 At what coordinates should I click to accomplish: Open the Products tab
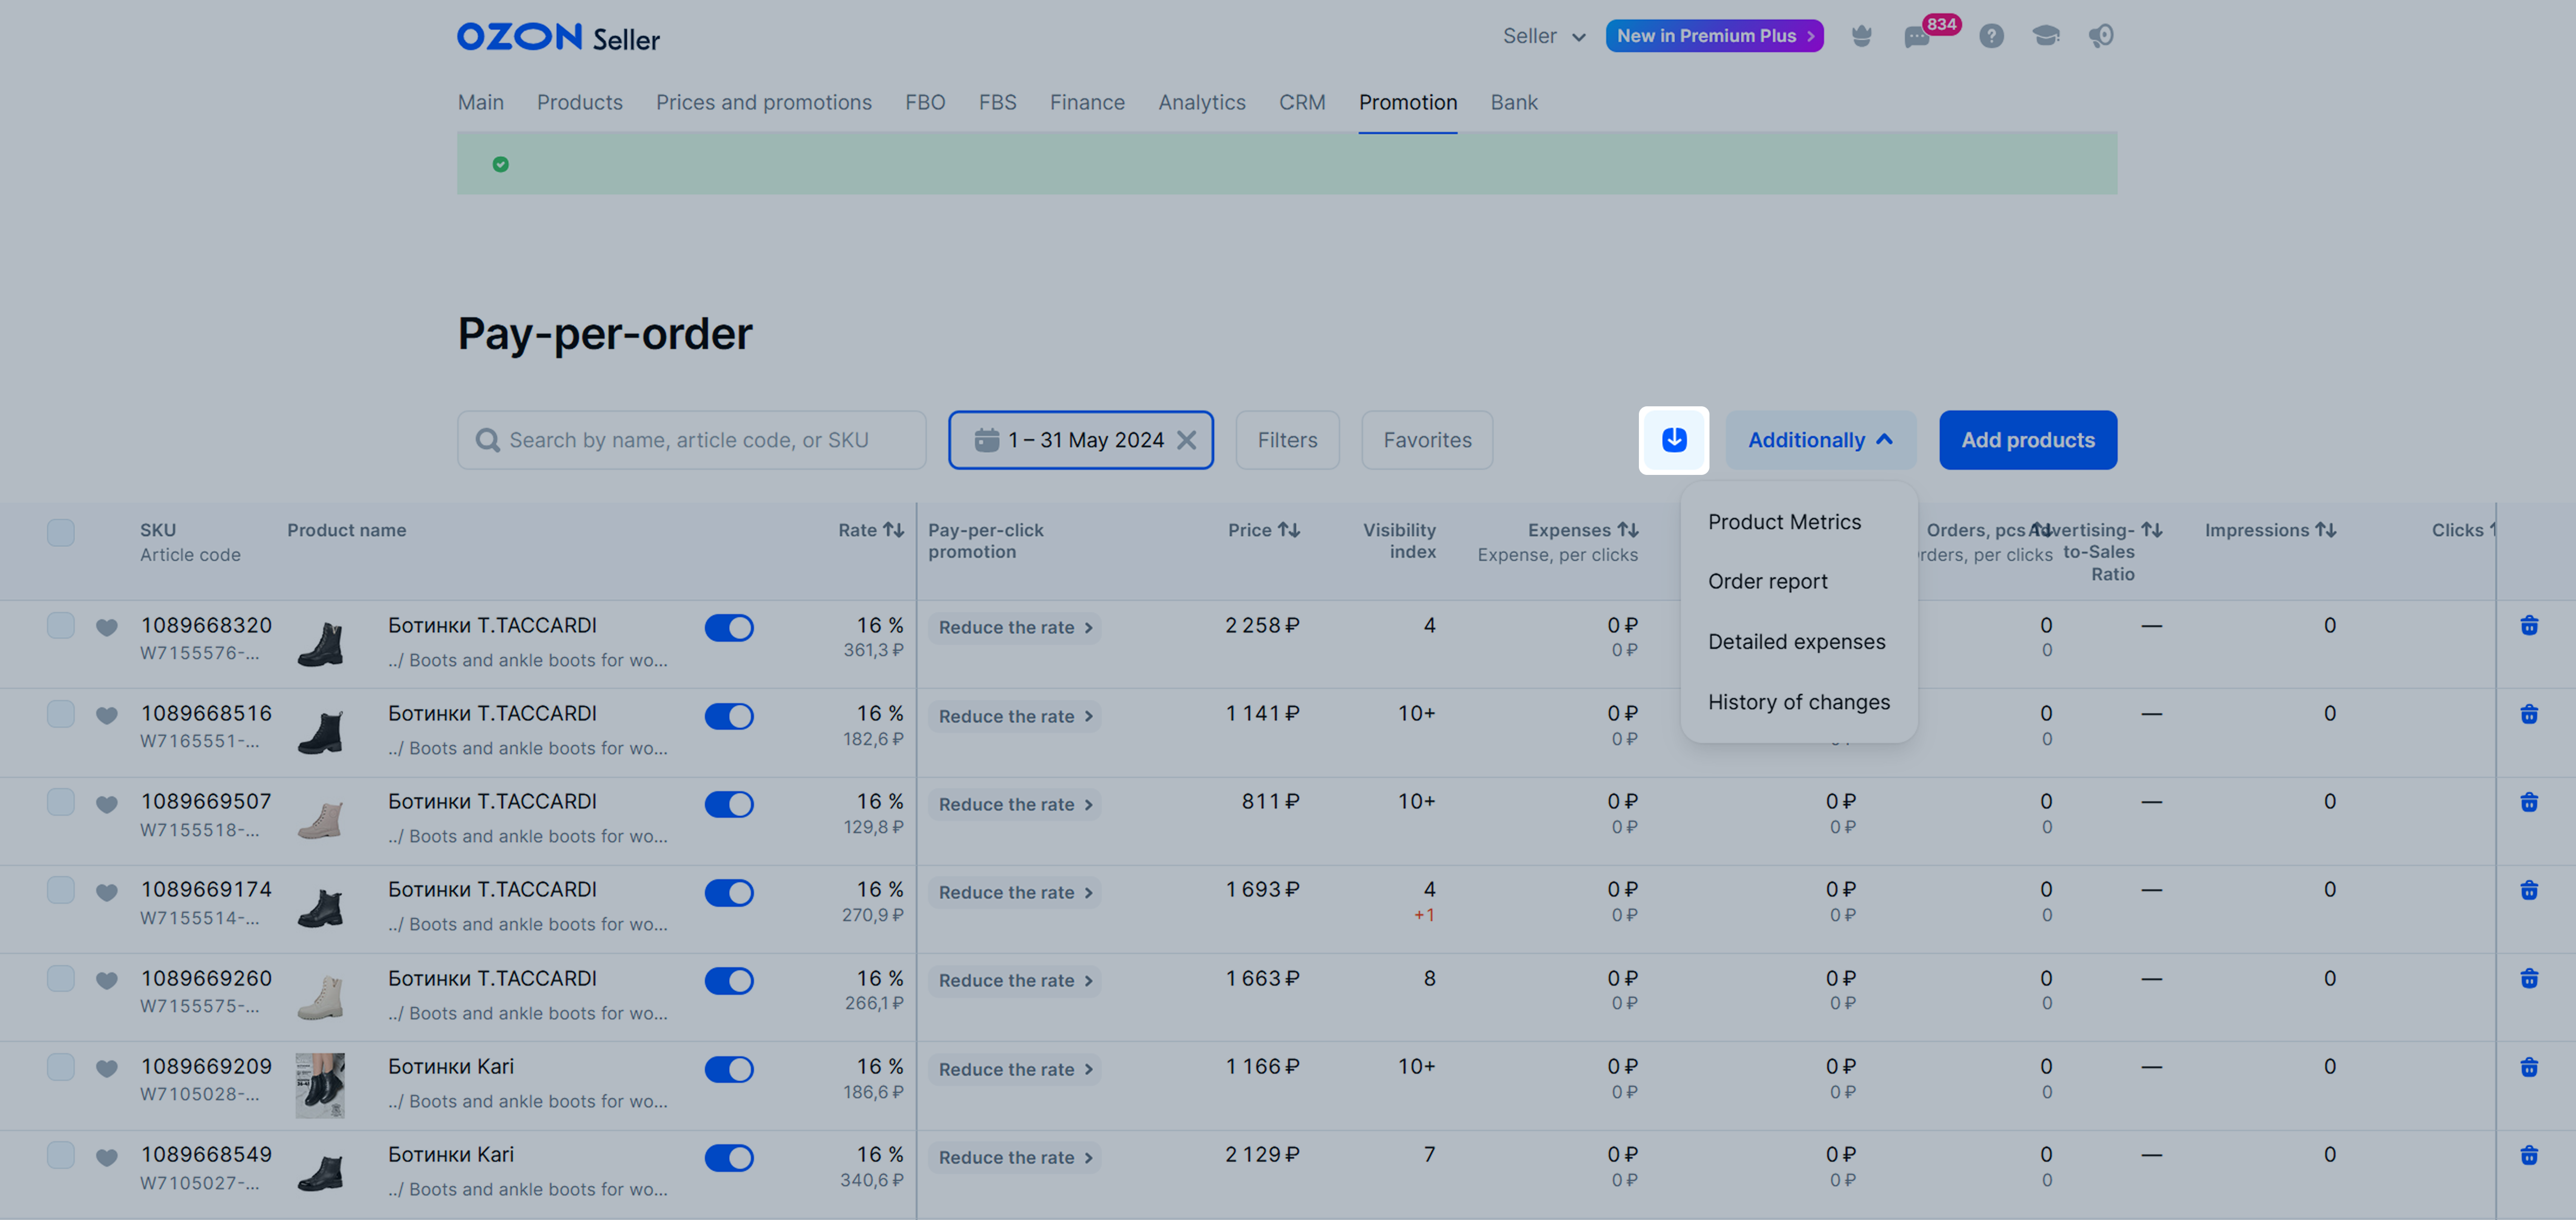tap(579, 102)
